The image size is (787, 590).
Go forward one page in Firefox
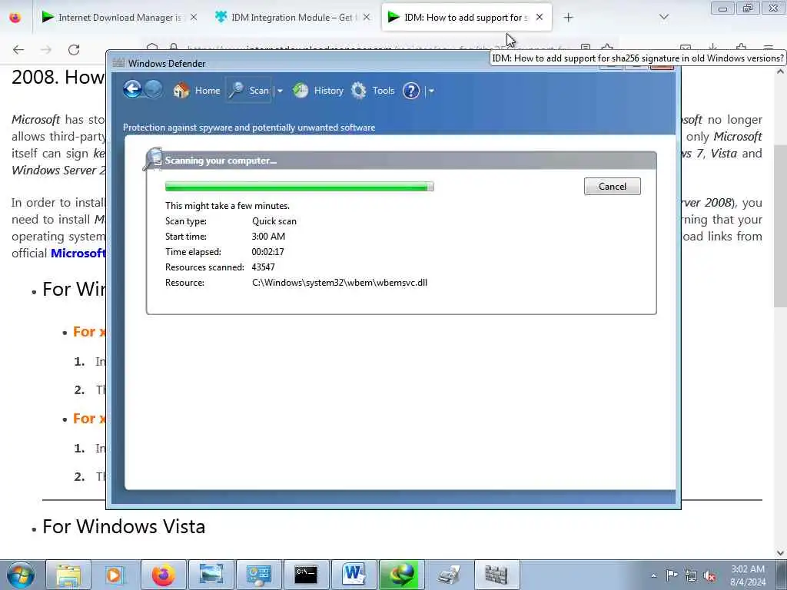tap(45, 49)
